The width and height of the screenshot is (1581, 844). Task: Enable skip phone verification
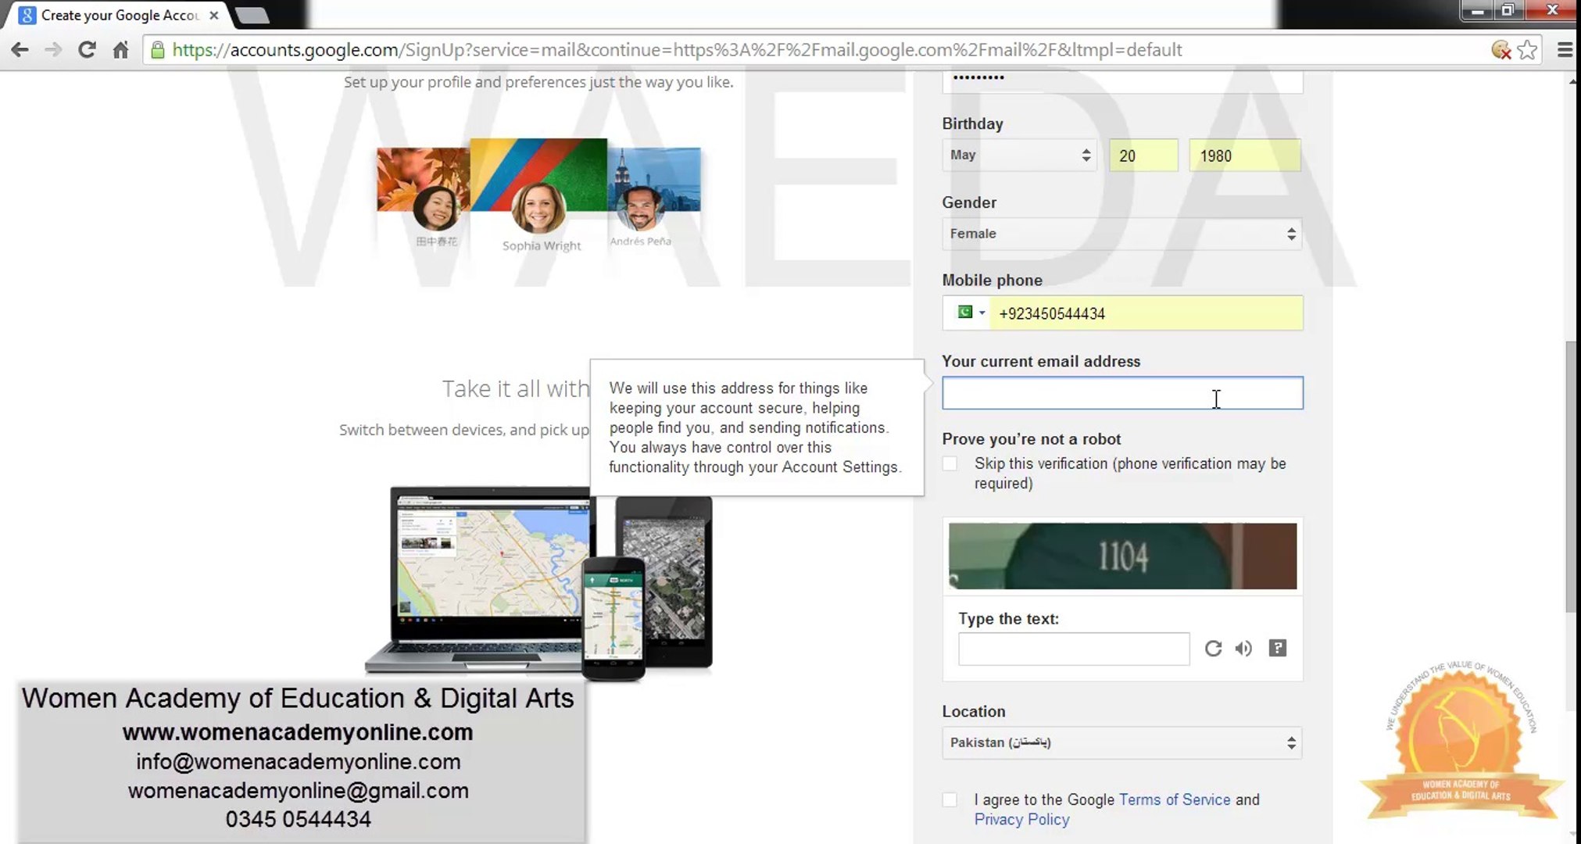click(950, 463)
